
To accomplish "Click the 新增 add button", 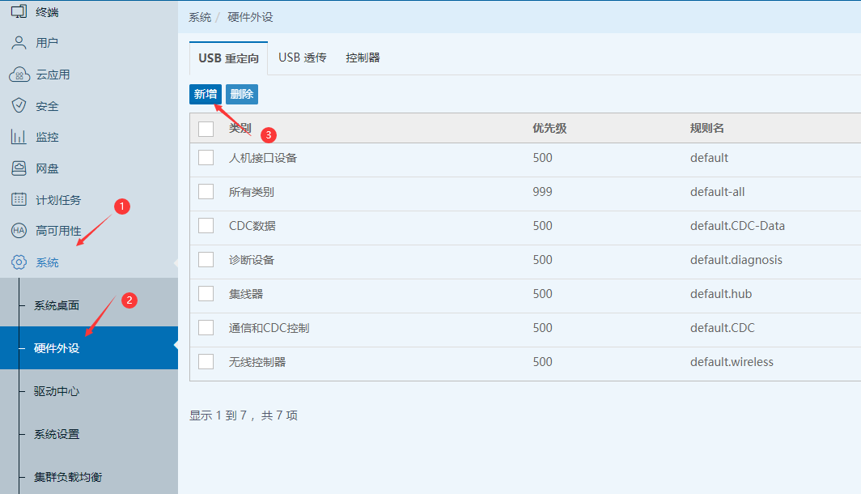I will pos(205,94).
